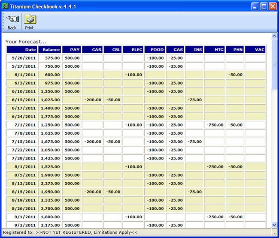
Task: Select the 1,625.00 balance cell
Action: [x=50, y=133]
